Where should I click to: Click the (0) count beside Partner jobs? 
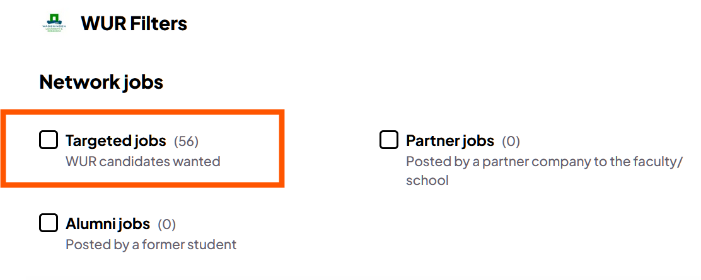[x=511, y=141]
